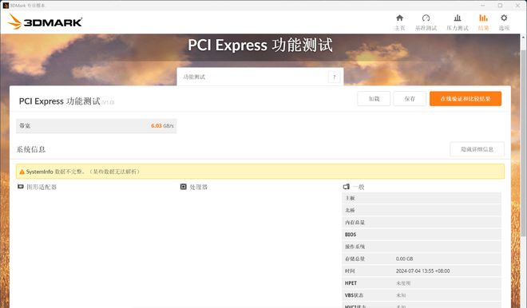Select the 结果 results tab
The image size is (527, 308).
tap(483, 22)
